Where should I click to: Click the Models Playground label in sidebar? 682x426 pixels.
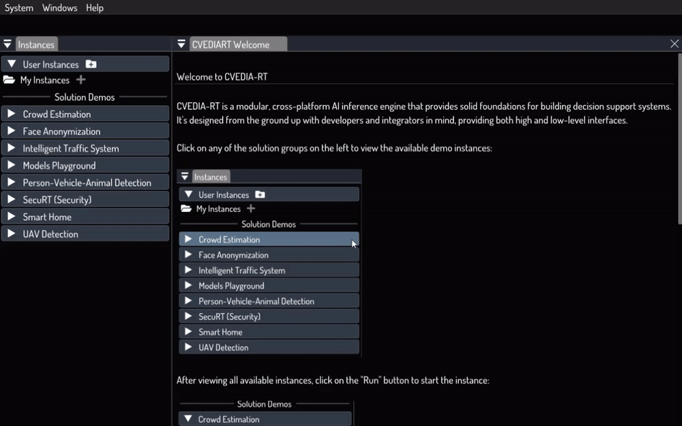tap(59, 166)
